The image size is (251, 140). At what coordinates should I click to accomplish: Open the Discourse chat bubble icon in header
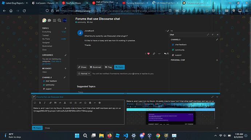pyautogui.click(x=49, y=20)
